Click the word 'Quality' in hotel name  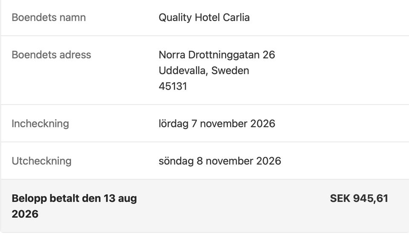click(x=175, y=17)
